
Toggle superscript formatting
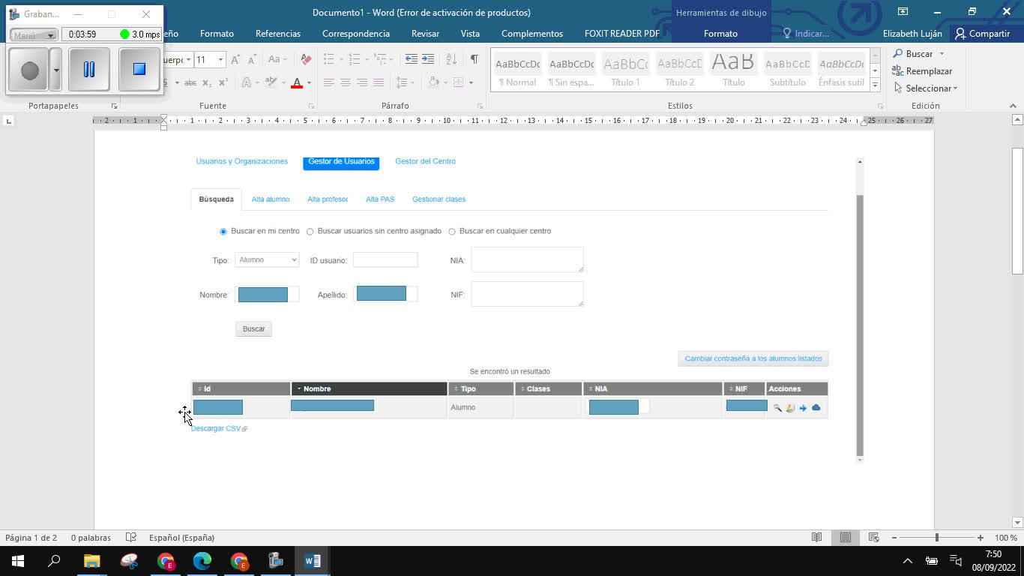pos(223,82)
